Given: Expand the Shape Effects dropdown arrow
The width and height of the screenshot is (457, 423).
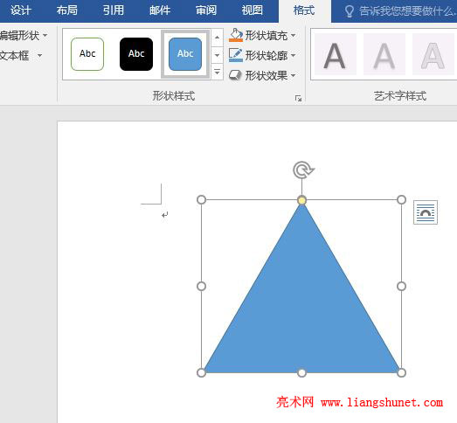Looking at the screenshot, I should (294, 75).
